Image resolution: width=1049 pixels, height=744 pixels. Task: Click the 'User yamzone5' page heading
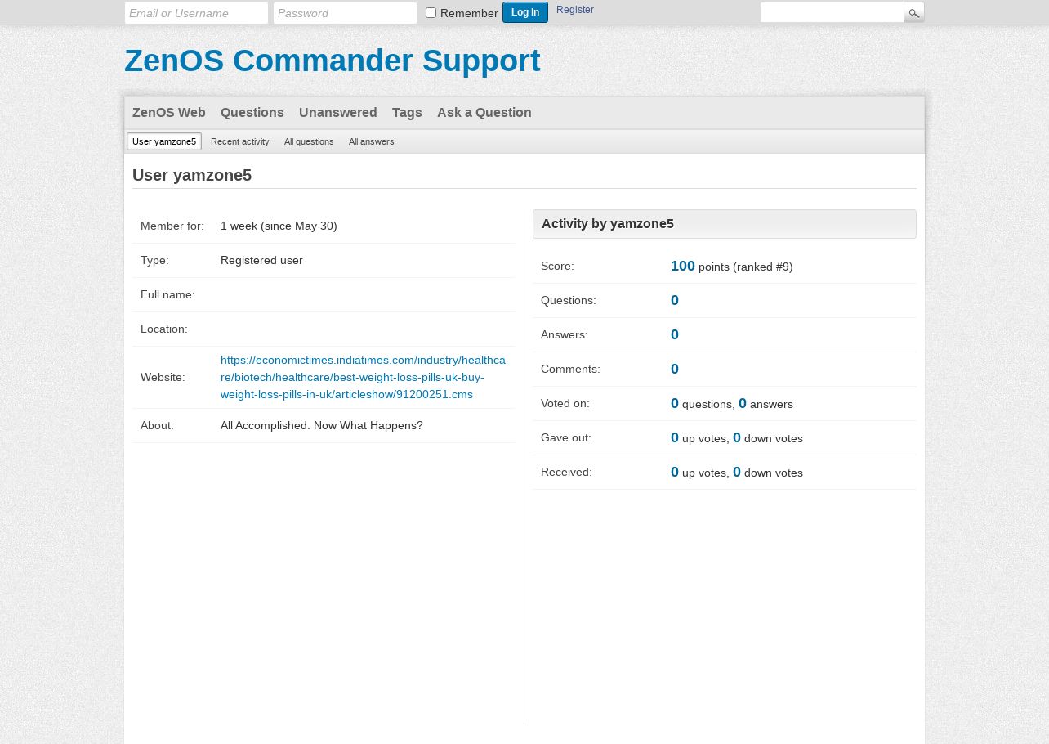(192, 175)
